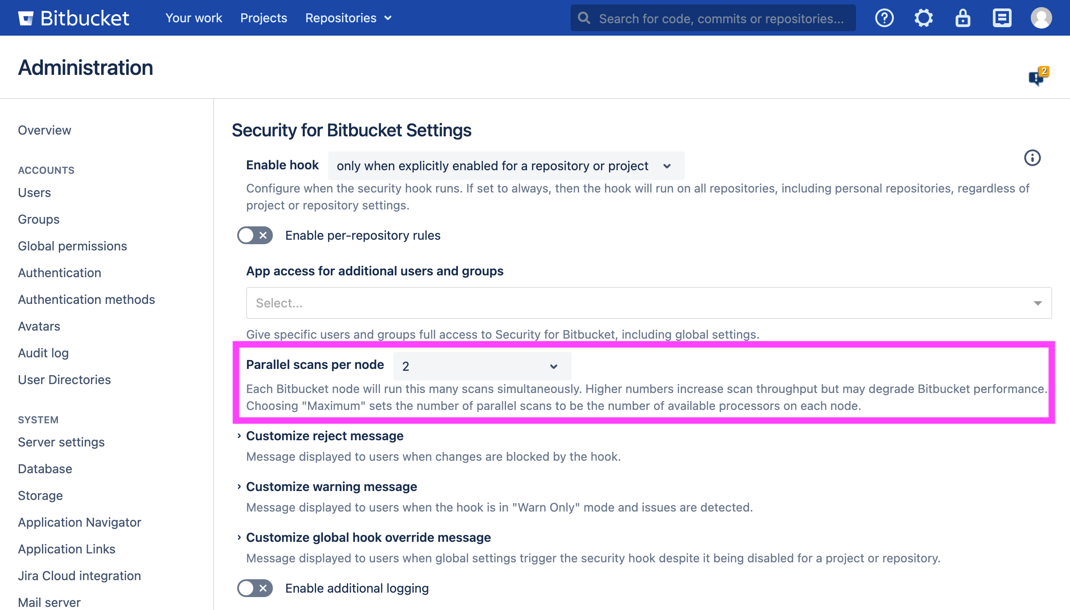Click the lock icon in header
1070x610 pixels.
click(963, 18)
